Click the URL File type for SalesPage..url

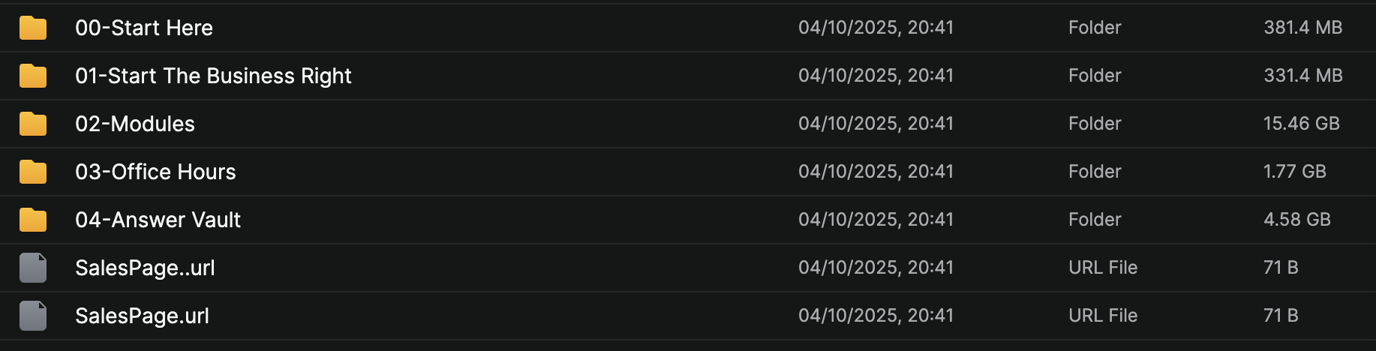tap(1103, 268)
